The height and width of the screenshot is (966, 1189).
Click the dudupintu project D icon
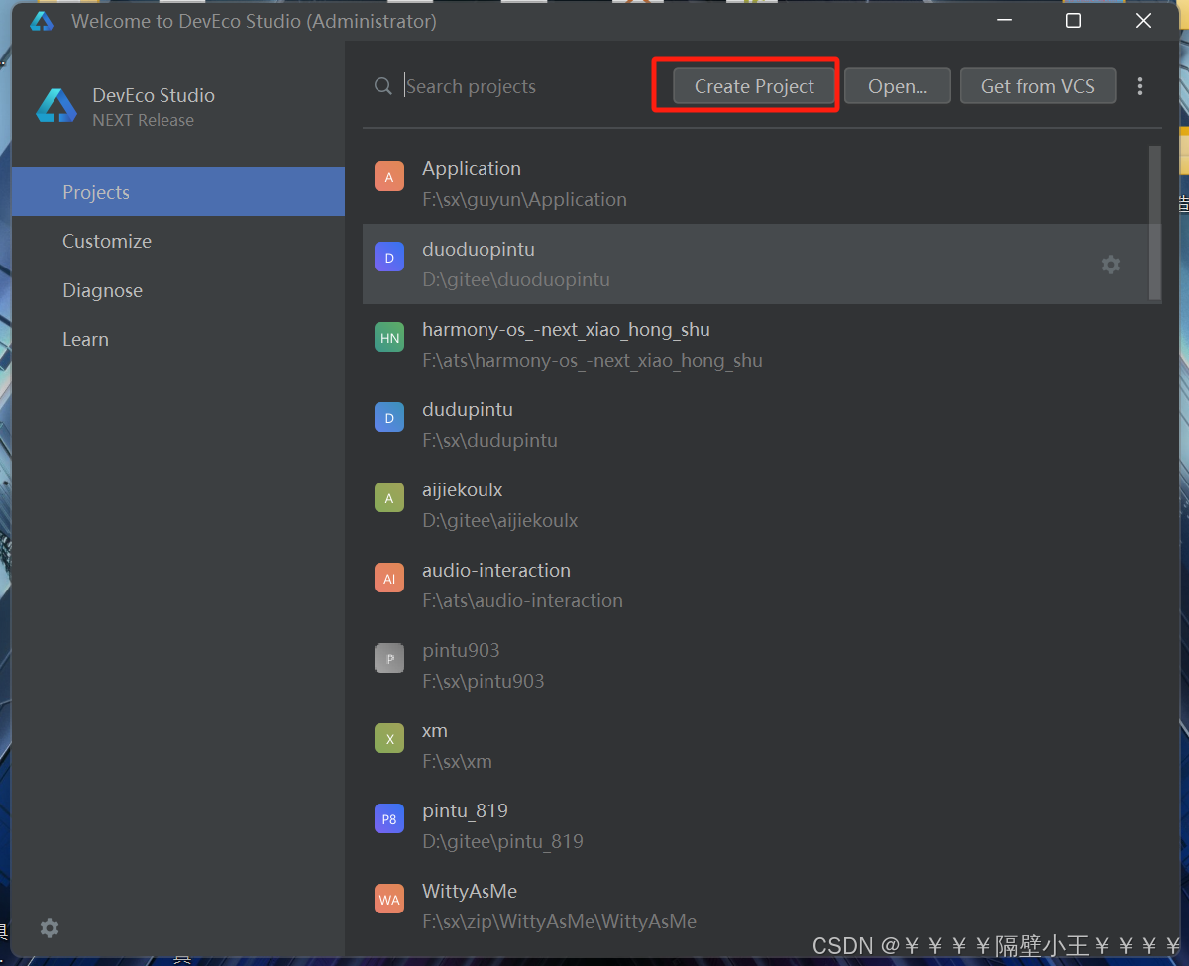click(389, 418)
